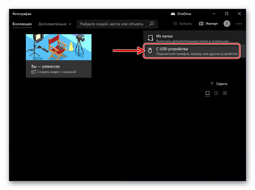Click the OneDrive cloud icon
The width and height of the screenshot is (255, 190).
173,14
